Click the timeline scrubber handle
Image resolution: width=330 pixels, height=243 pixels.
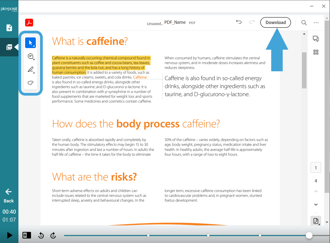click(309, 235)
